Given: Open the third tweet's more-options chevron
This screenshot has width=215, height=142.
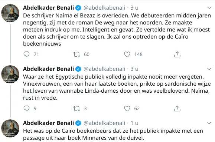Looking at the screenshot, I should (x=209, y=123).
